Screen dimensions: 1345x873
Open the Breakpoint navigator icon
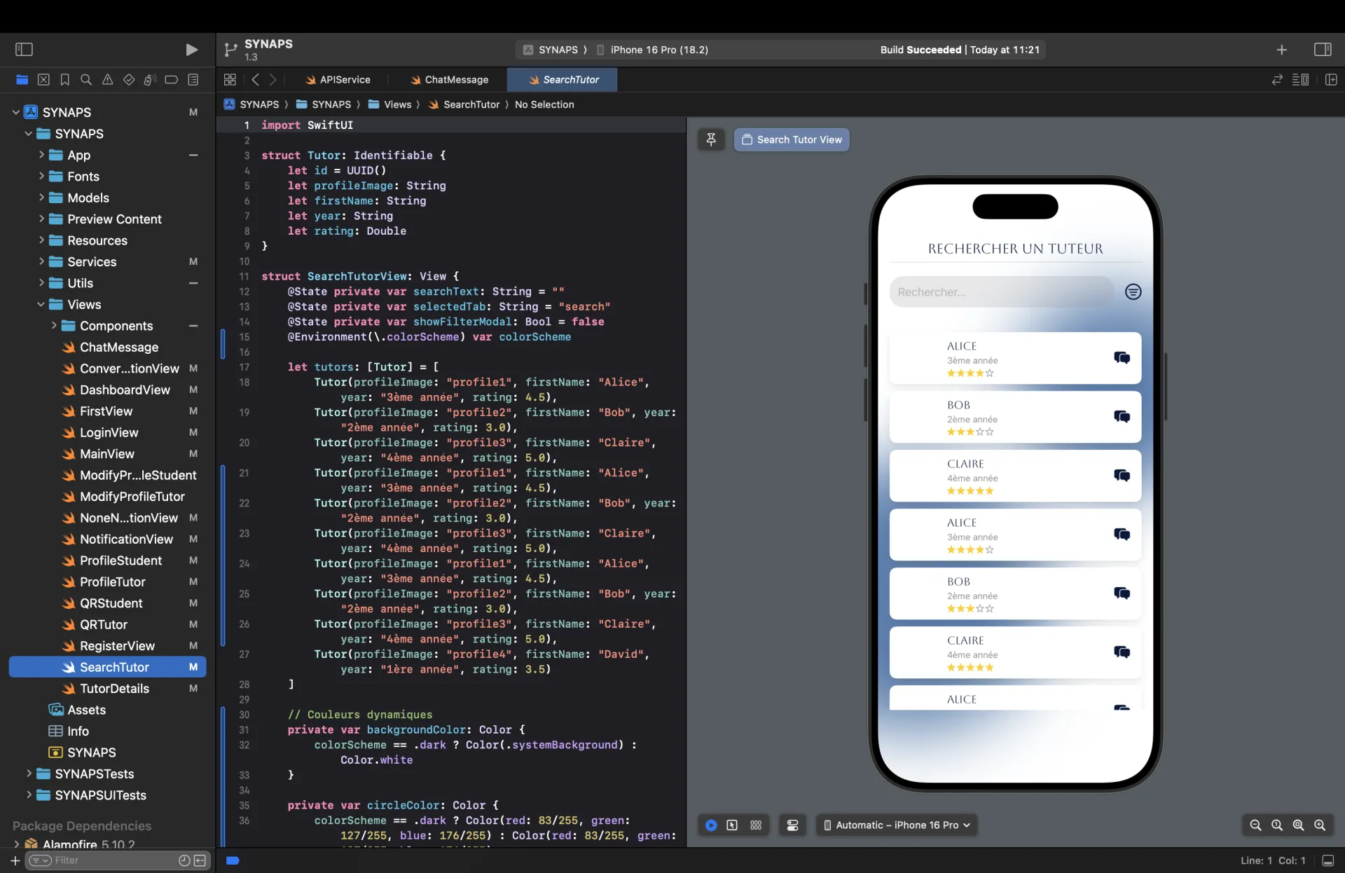point(172,80)
